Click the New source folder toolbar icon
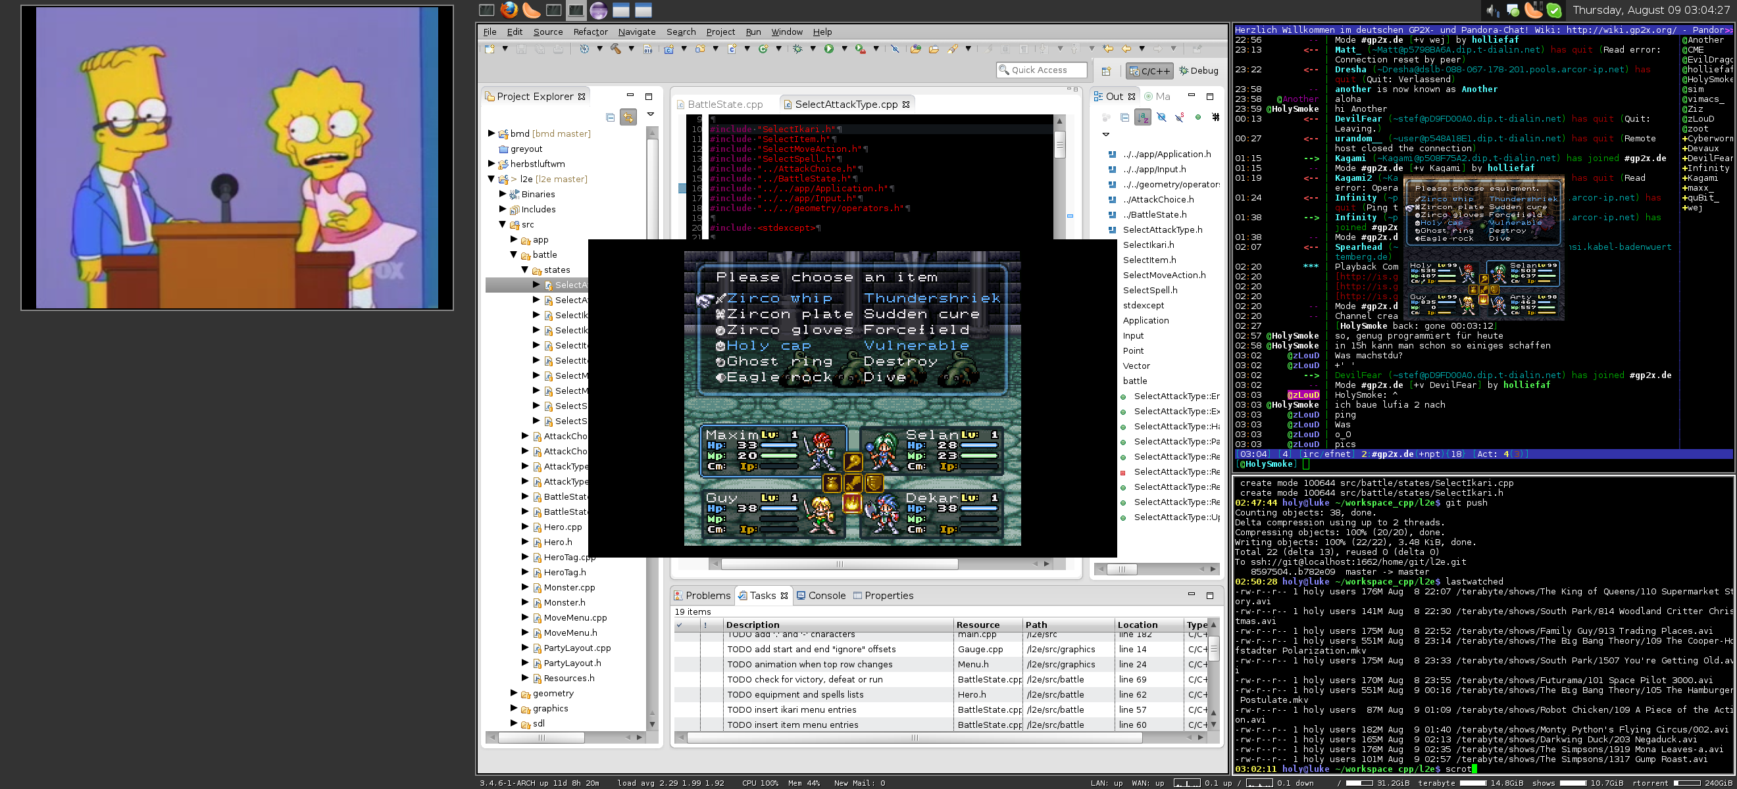1737x789 pixels. tap(700, 49)
